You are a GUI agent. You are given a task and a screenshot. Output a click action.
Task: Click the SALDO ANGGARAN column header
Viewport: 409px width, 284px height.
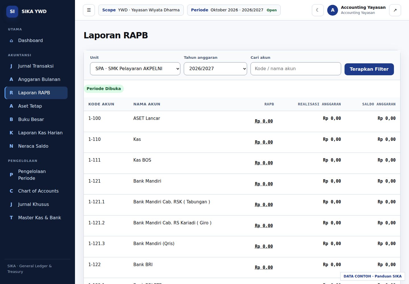pos(379,104)
